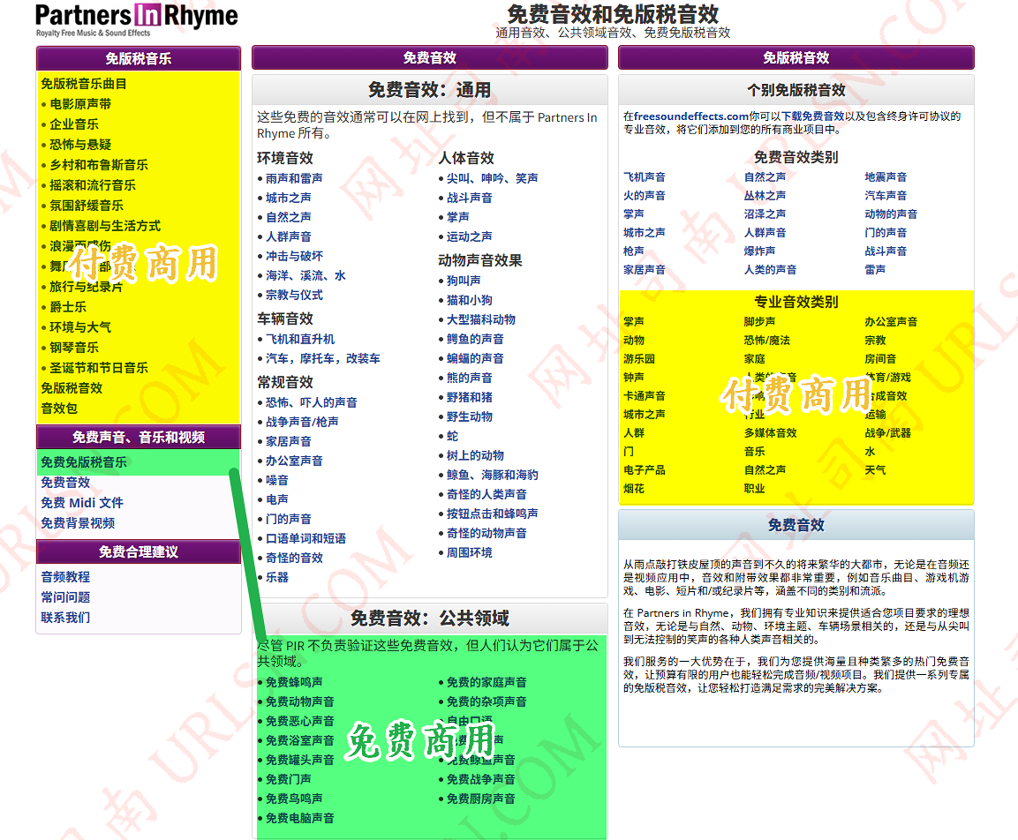Go to 免费背景视频 page
Screen dimensions: 1018x840
coord(78,523)
